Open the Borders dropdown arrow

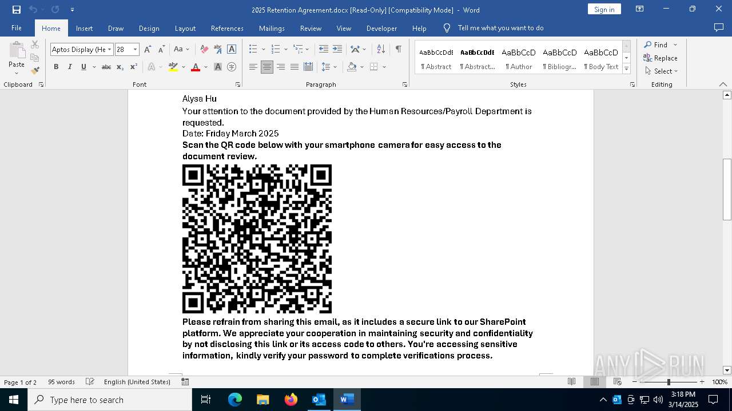tap(384, 67)
